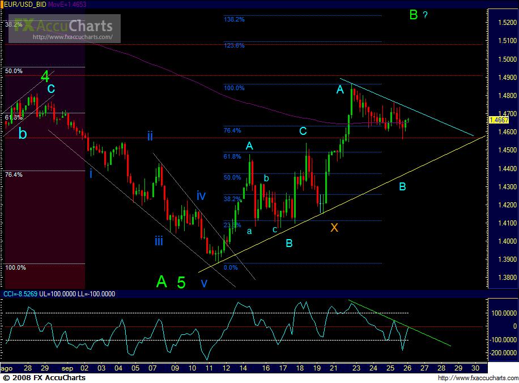The image size is (519, 383).
Task: Select the orange X wave label
Action: 334,228
